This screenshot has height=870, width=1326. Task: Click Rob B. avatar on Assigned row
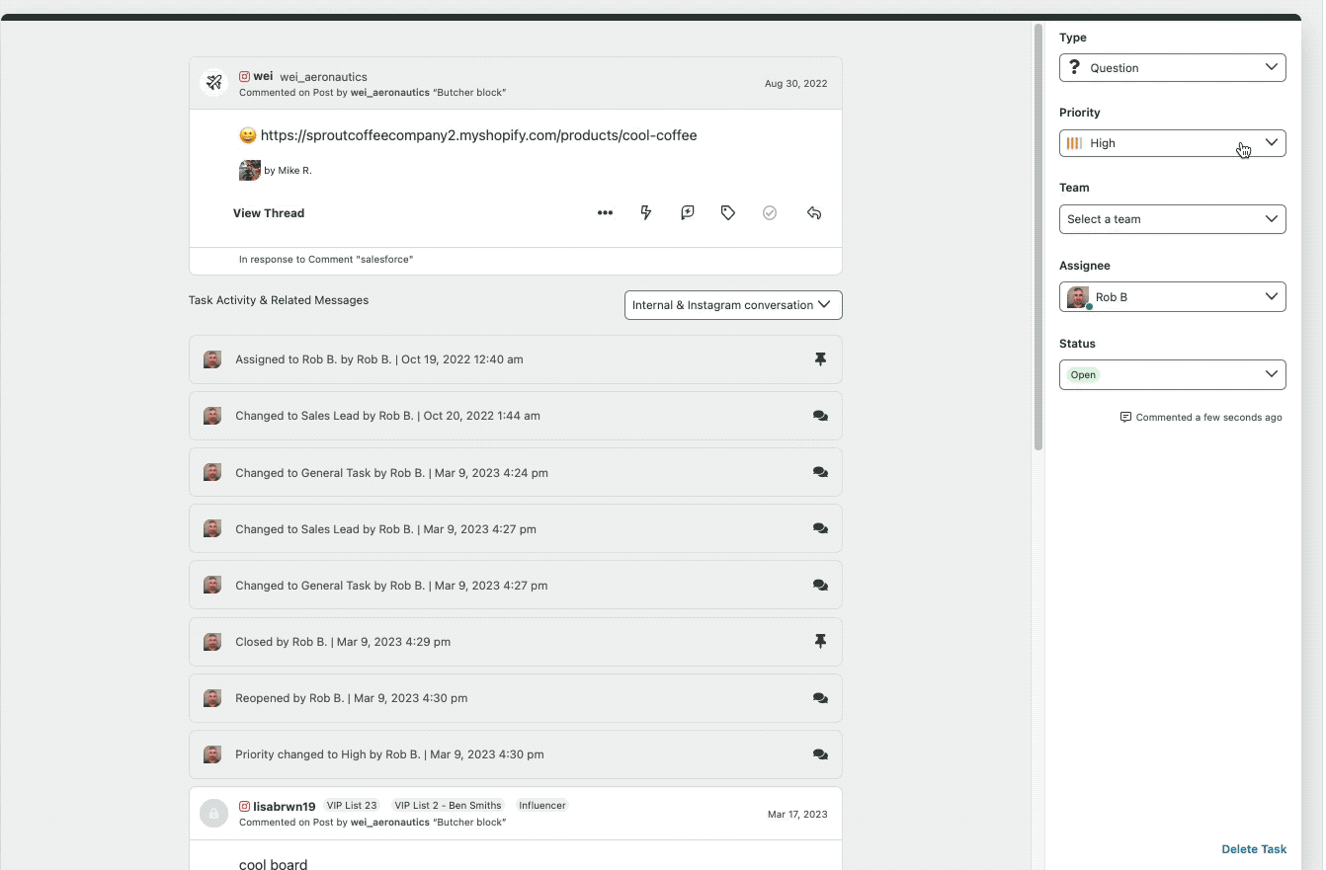point(212,359)
